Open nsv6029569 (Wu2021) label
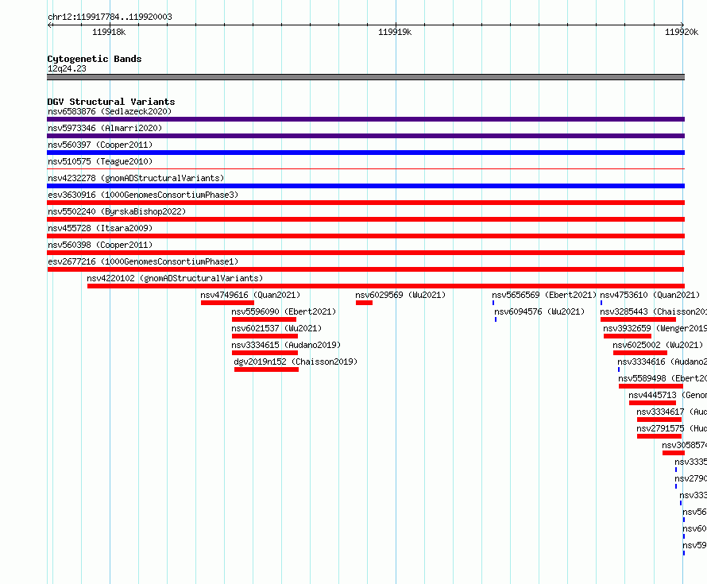The image size is (707, 584). click(x=400, y=295)
